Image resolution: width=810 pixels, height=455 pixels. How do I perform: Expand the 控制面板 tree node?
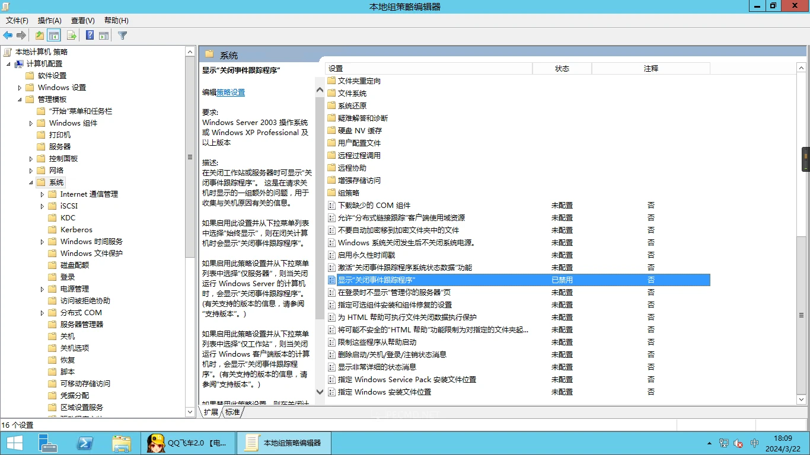[31, 159]
